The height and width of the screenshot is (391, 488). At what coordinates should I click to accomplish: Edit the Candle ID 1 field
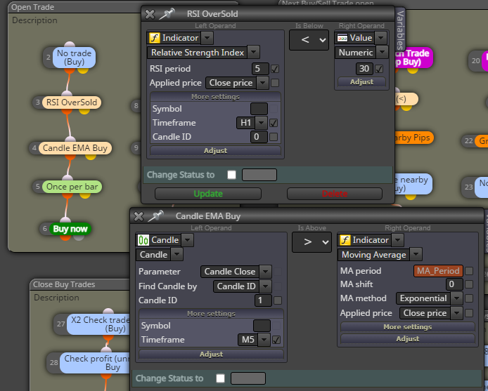coord(263,300)
